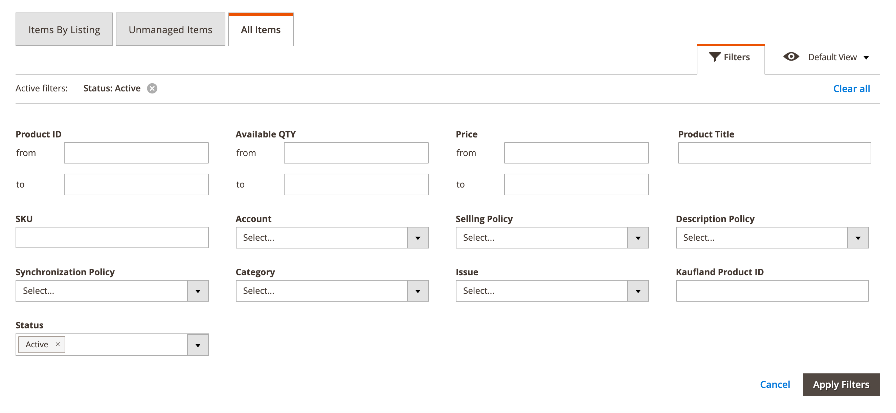Image resolution: width=896 pixels, height=413 pixels.
Task: Click the Cancel link
Action: [775, 385]
